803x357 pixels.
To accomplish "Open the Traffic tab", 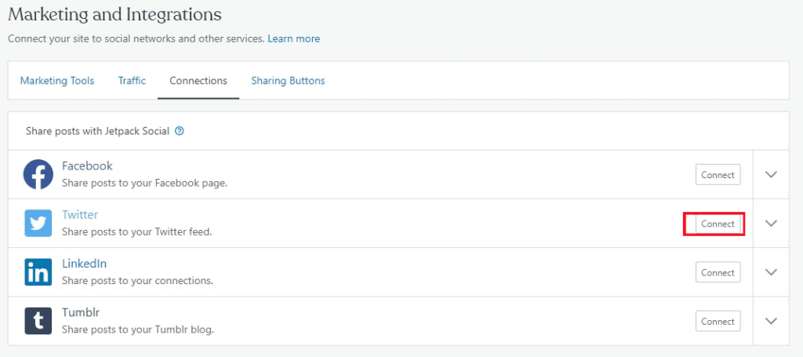I will (x=132, y=80).
